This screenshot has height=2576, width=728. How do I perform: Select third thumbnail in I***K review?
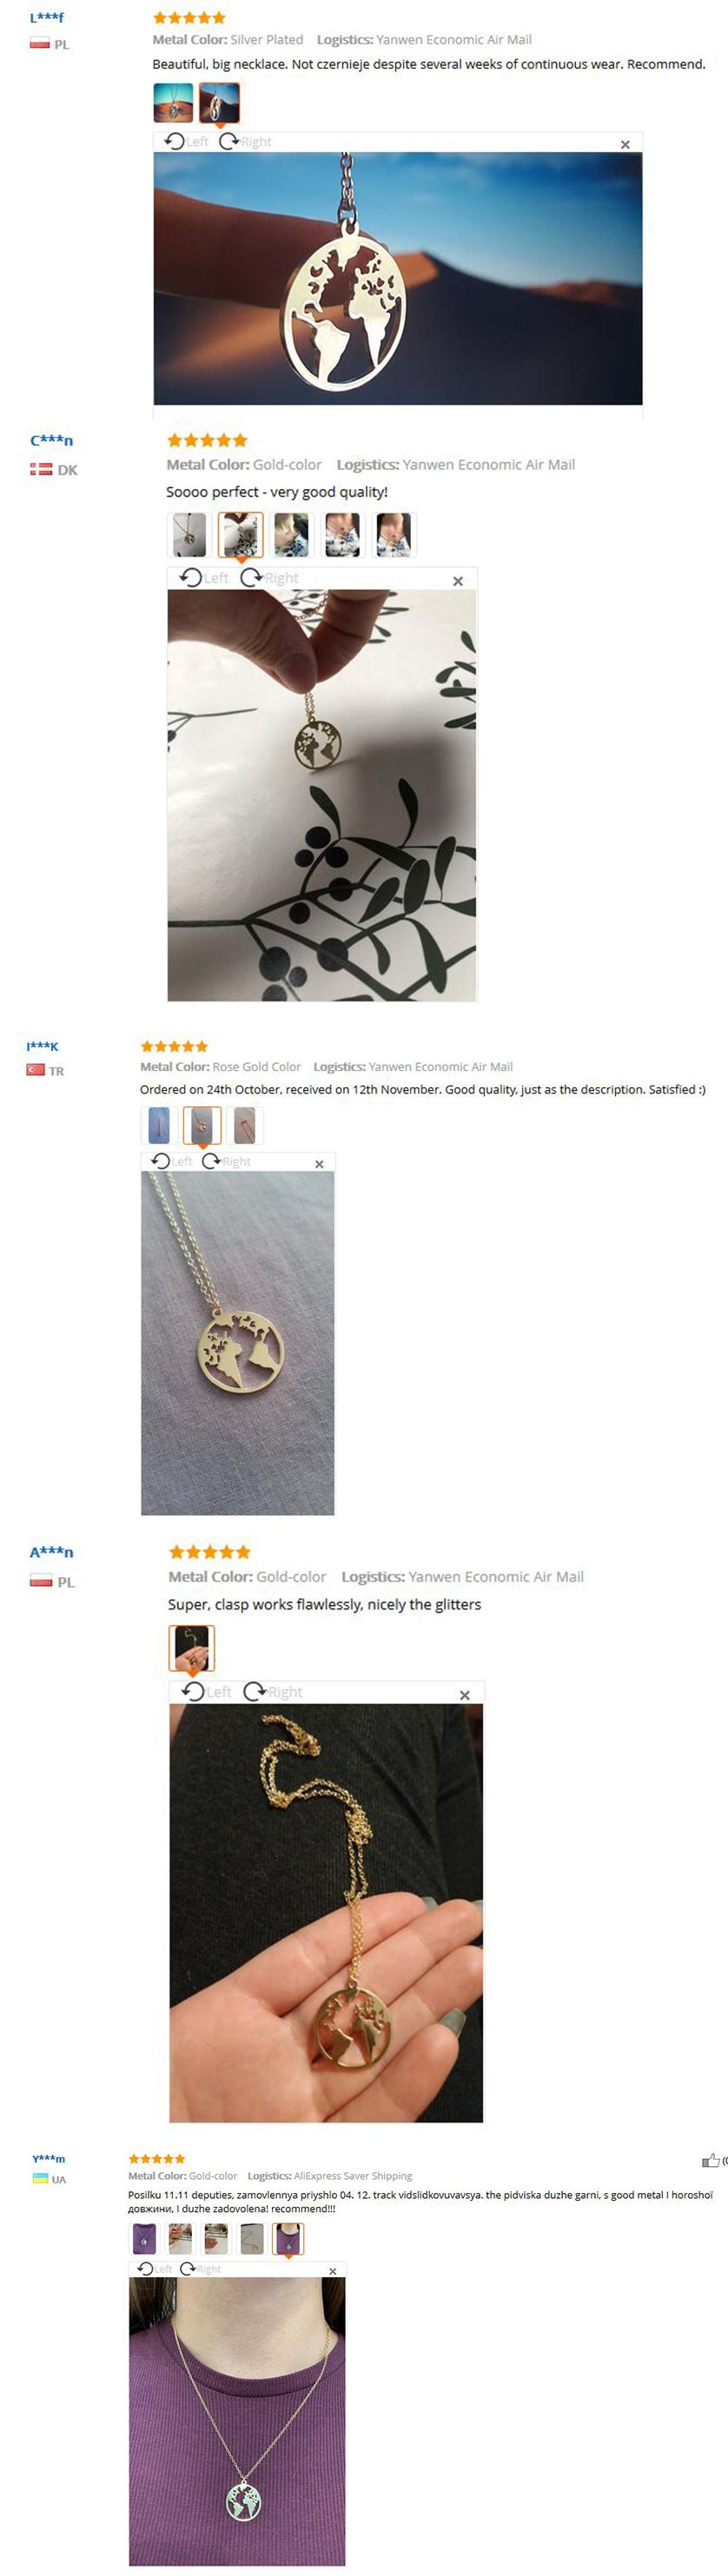(x=245, y=1125)
